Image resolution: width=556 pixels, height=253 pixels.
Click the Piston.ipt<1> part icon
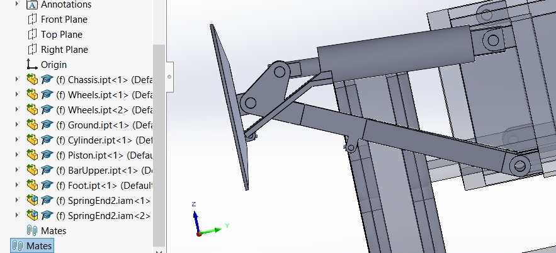(x=32, y=154)
